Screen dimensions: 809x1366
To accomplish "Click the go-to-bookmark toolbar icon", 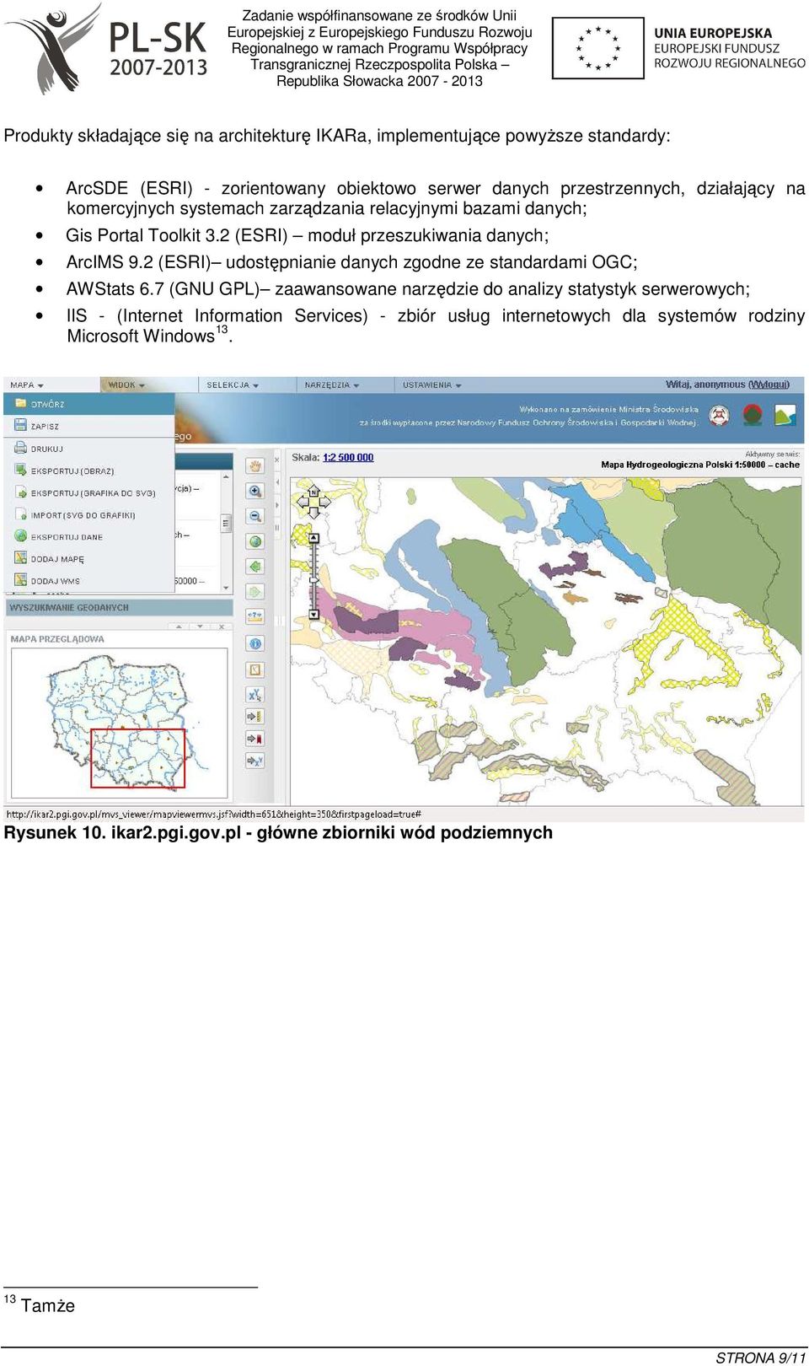I will tap(255, 739).
